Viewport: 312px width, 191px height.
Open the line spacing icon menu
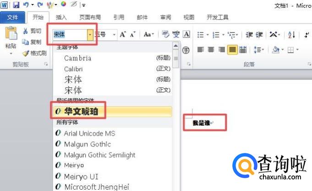pyautogui.click(x=259, y=49)
